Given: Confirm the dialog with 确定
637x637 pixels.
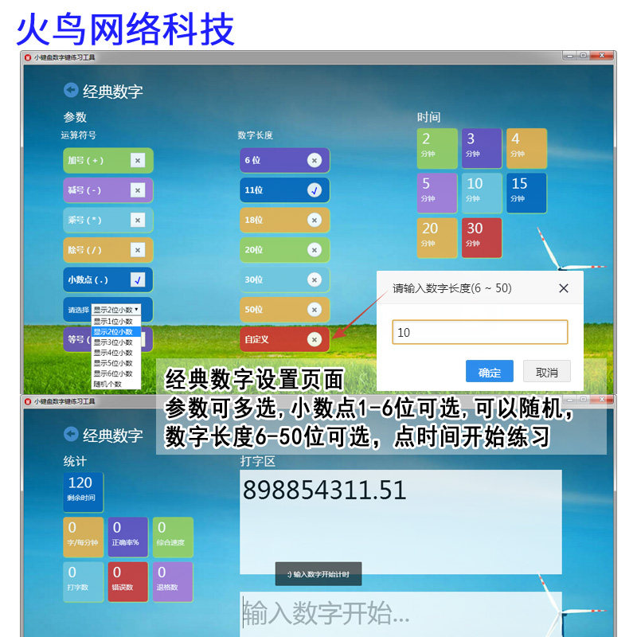Looking at the screenshot, I should click(490, 371).
